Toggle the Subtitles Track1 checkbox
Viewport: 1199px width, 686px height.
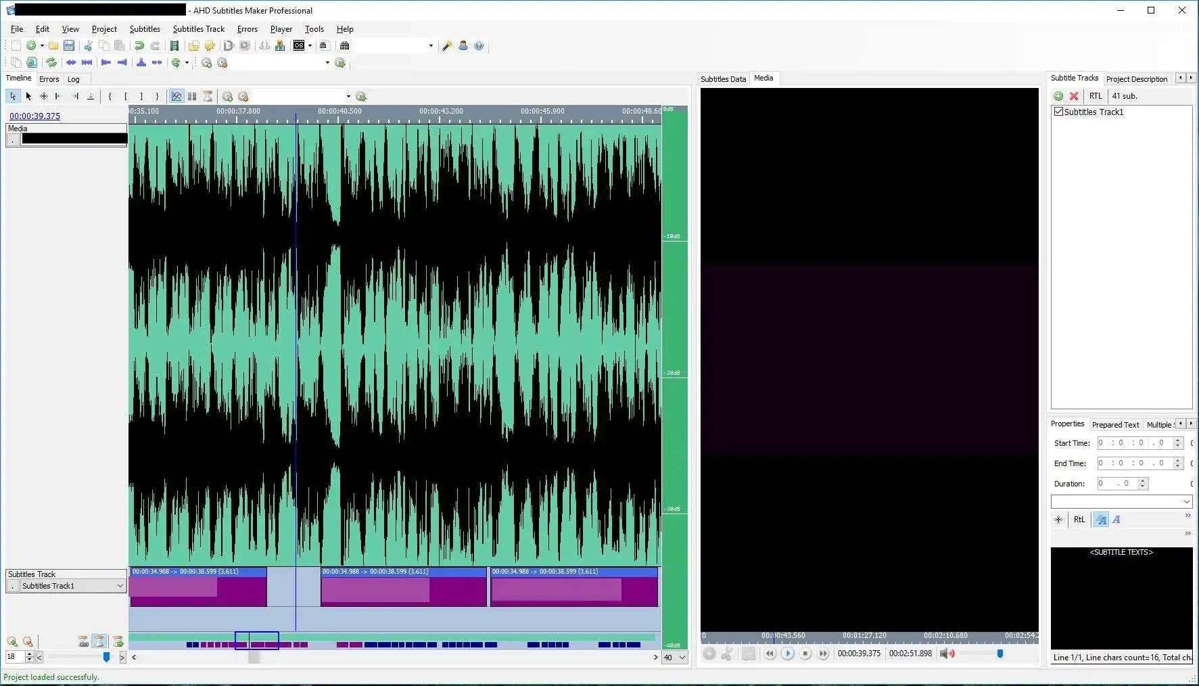(1058, 112)
